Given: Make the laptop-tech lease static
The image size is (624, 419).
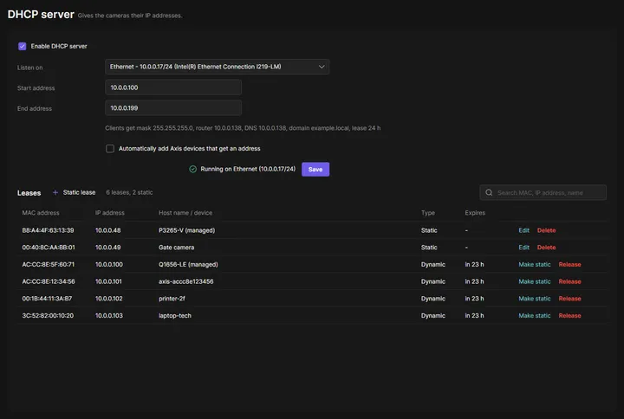Looking at the screenshot, I should [535, 316].
